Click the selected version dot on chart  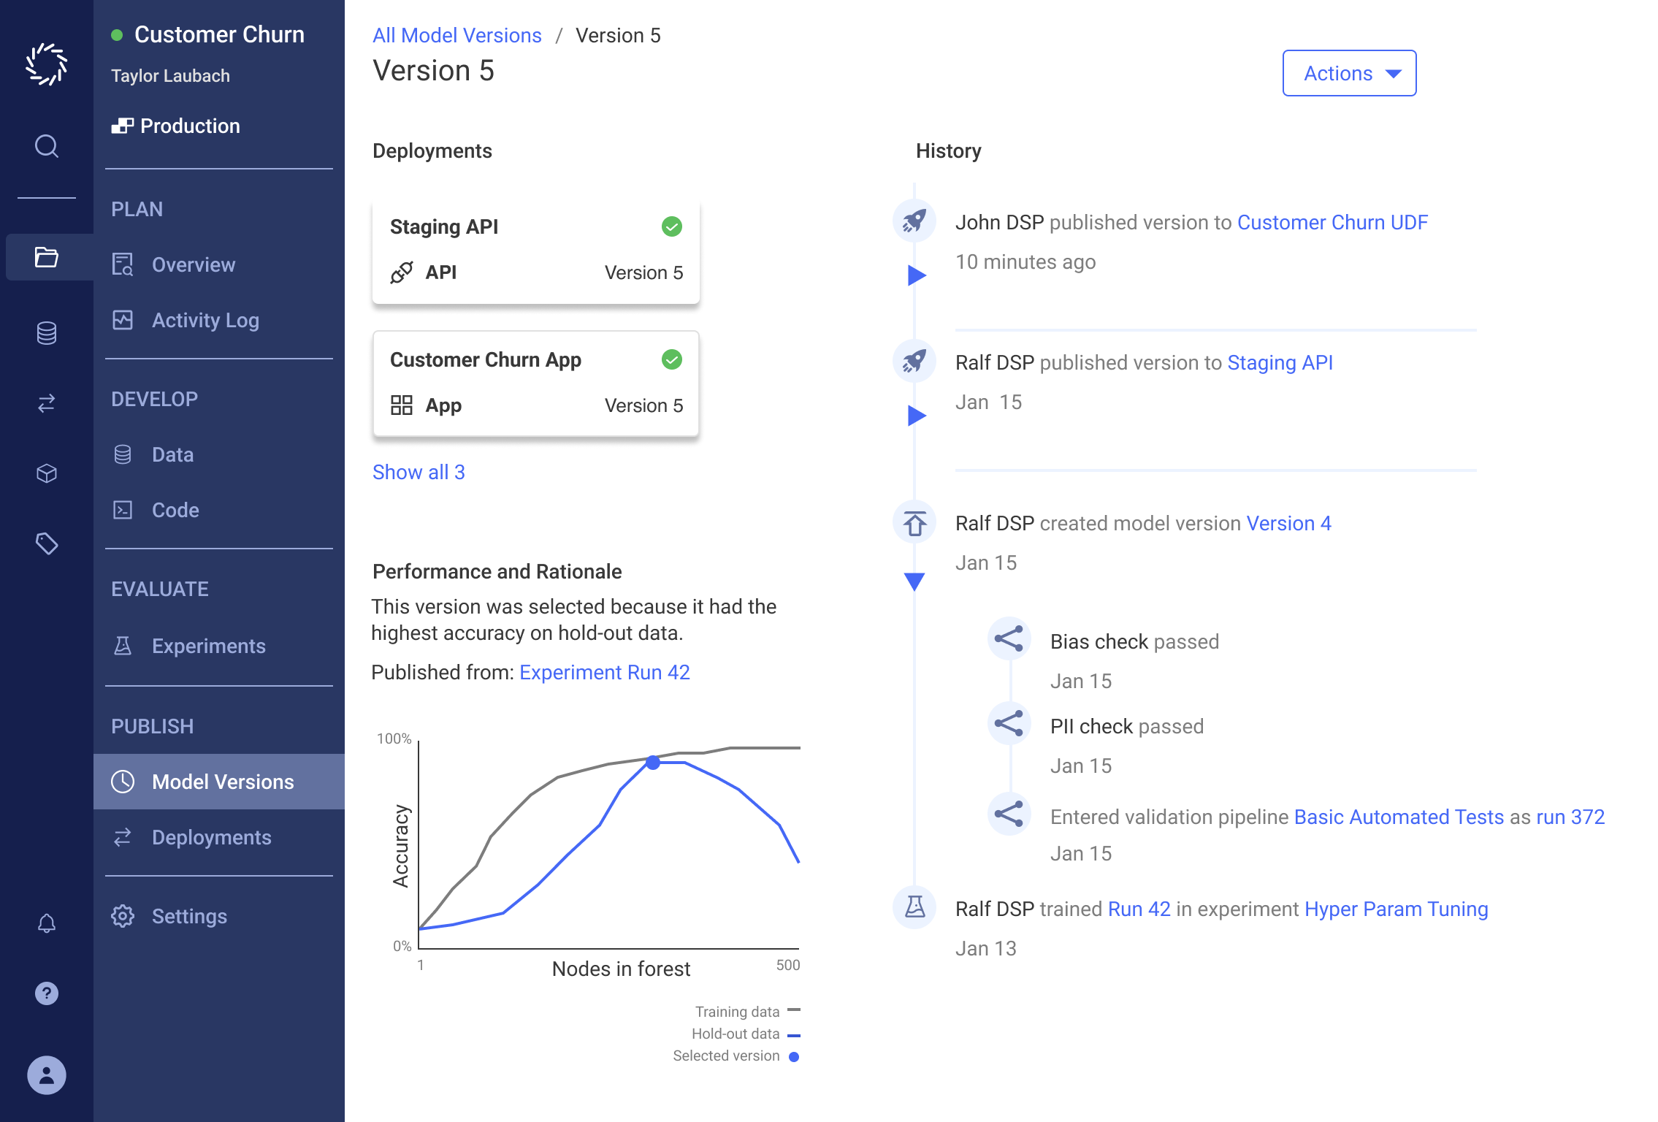tap(653, 763)
